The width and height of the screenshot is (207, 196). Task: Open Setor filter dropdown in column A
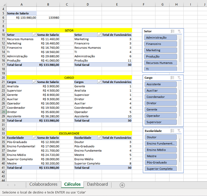[x=34, y=35]
